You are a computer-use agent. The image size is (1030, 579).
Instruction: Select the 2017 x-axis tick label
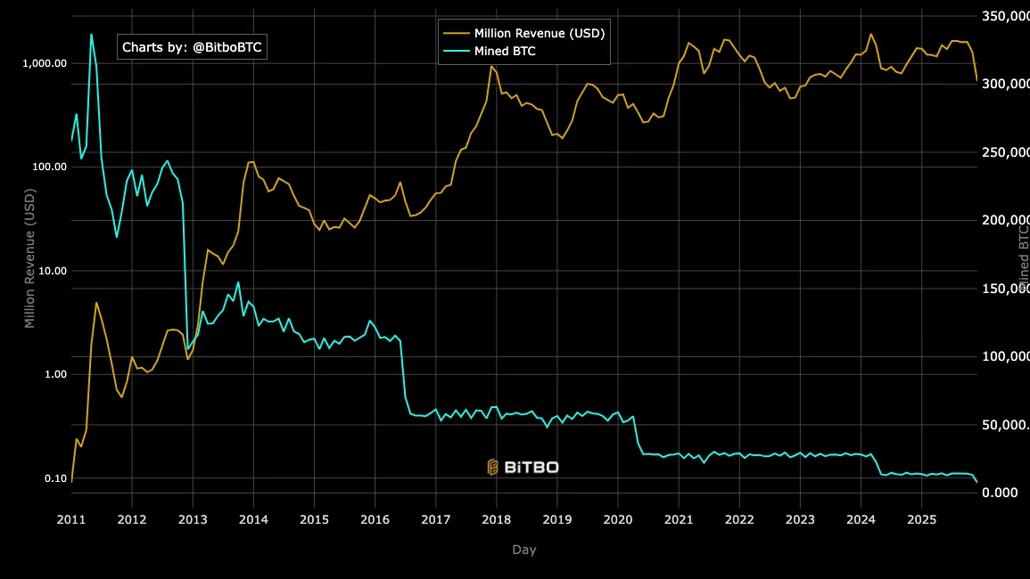[x=435, y=519]
